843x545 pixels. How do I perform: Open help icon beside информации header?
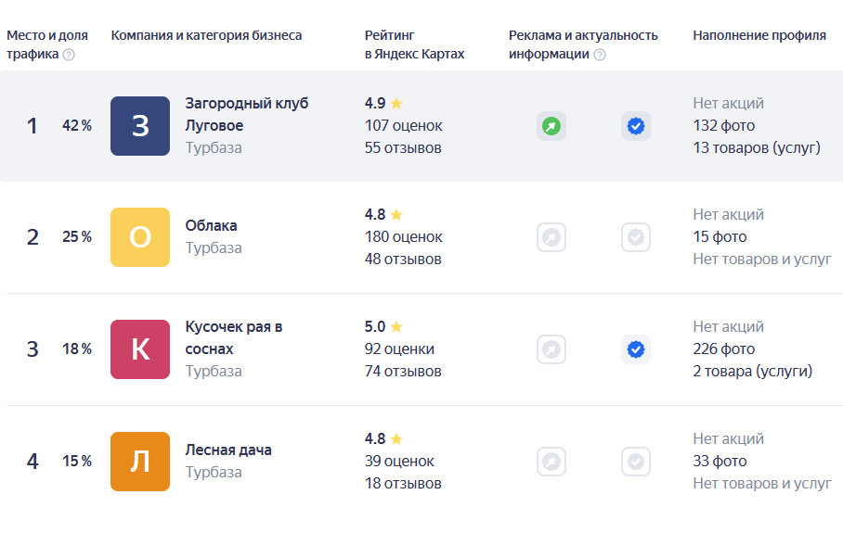[x=600, y=55]
